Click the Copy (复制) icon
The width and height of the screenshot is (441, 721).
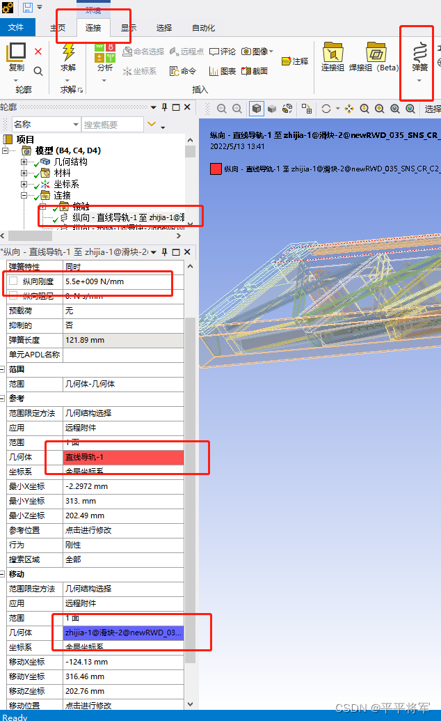pos(17,52)
